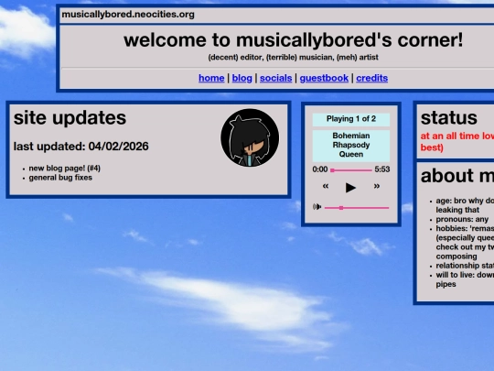
Task: Click the musicallybored.neocities.org address text
Action: pyautogui.click(x=128, y=15)
